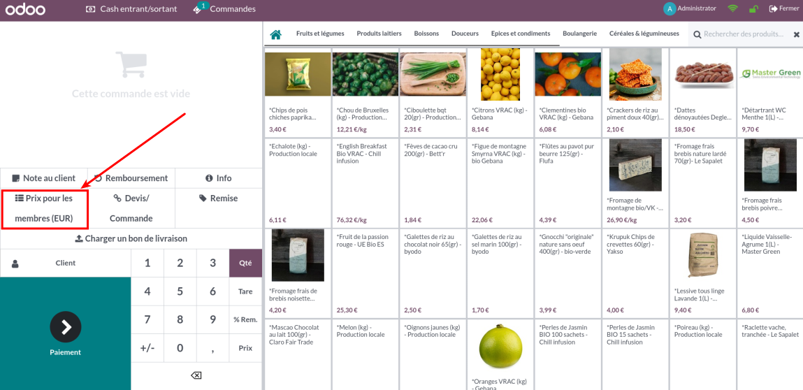
Task: Click the green padlock icon
Action: coord(753,9)
